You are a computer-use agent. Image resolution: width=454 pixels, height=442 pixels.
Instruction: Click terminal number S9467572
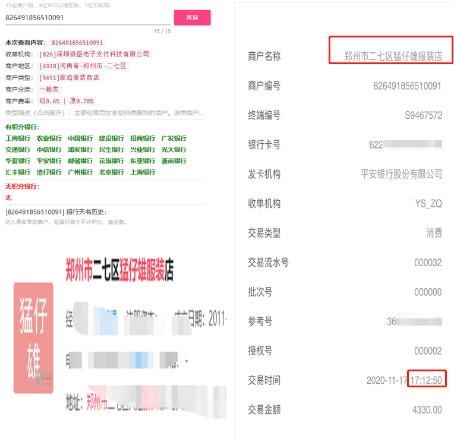pyautogui.click(x=423, y=115)
